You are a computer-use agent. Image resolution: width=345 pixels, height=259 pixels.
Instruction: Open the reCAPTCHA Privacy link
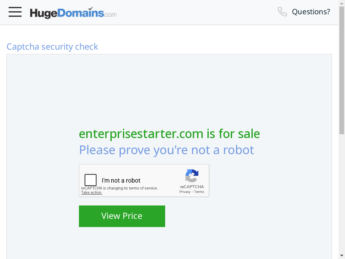(185, 192)
